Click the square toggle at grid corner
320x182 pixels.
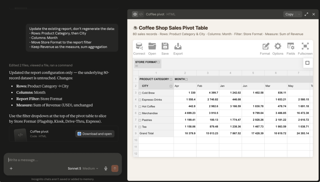tap(307, 63)
